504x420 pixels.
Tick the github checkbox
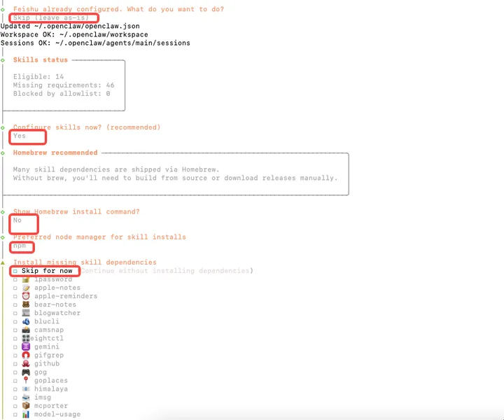(x=15, y=364)
